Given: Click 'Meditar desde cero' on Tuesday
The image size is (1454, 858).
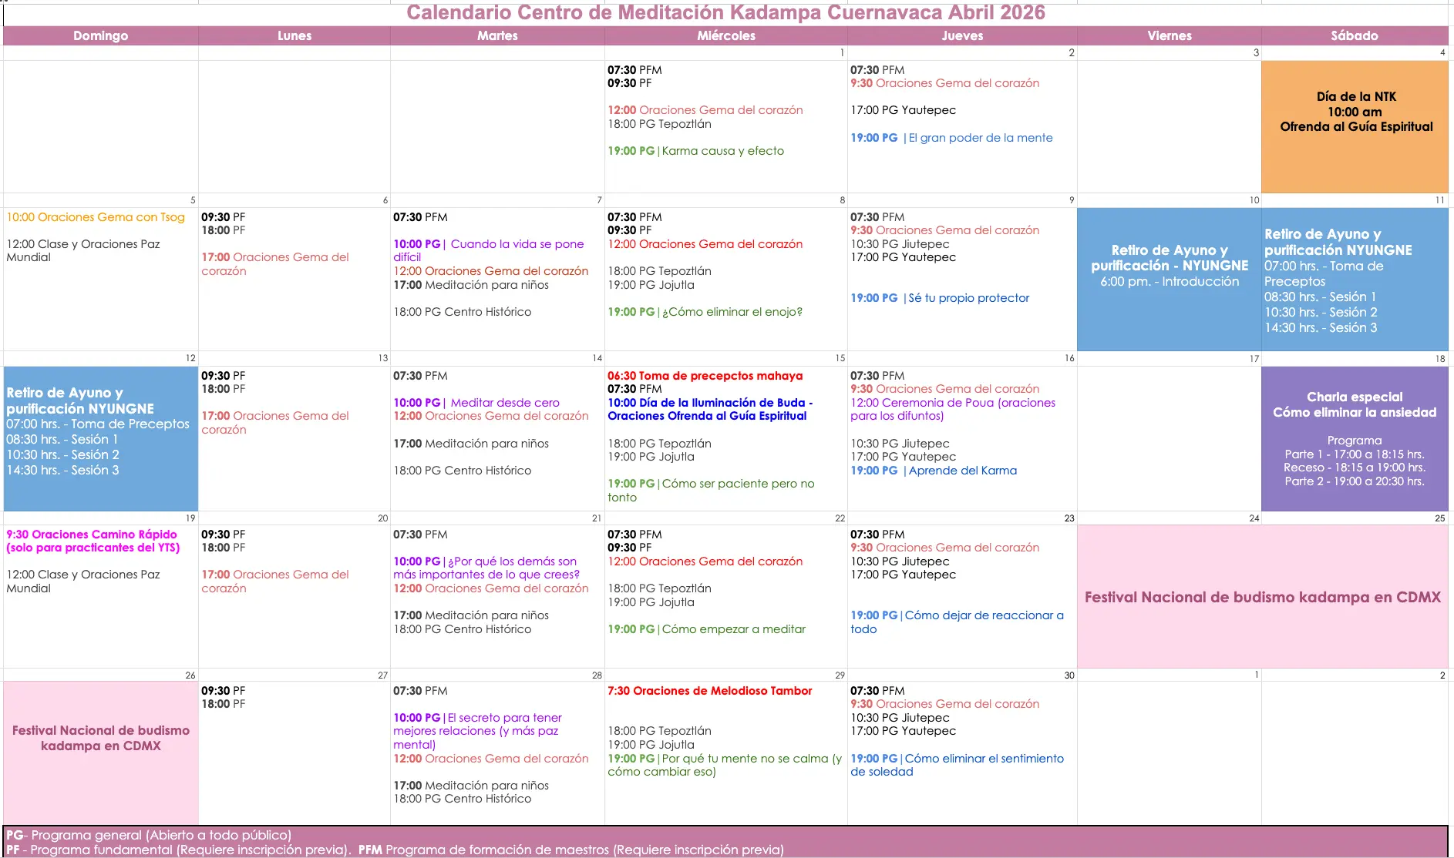Looking at the screenshot, I should tap(504, 403).
